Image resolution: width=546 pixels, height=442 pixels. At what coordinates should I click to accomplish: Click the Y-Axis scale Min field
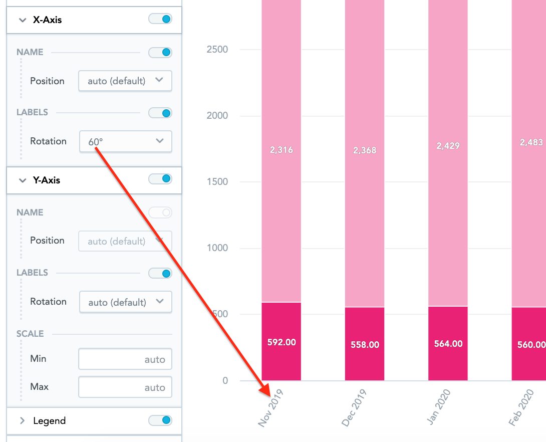(125, 359)
